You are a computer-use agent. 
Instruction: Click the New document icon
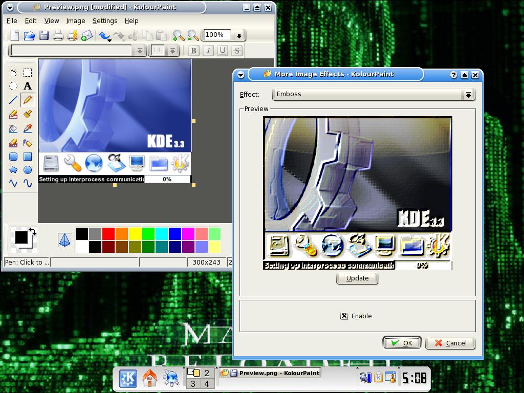(x=14, y=35)
